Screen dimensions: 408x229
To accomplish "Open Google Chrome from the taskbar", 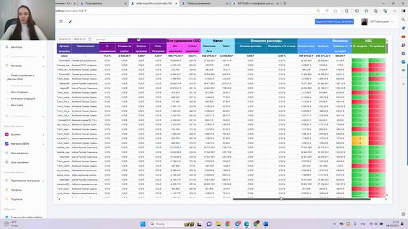I will point(228,224).
